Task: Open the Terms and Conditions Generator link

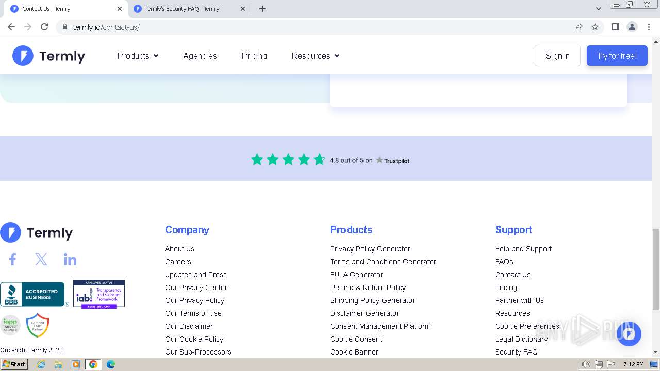Action: [x=383, y=262]
